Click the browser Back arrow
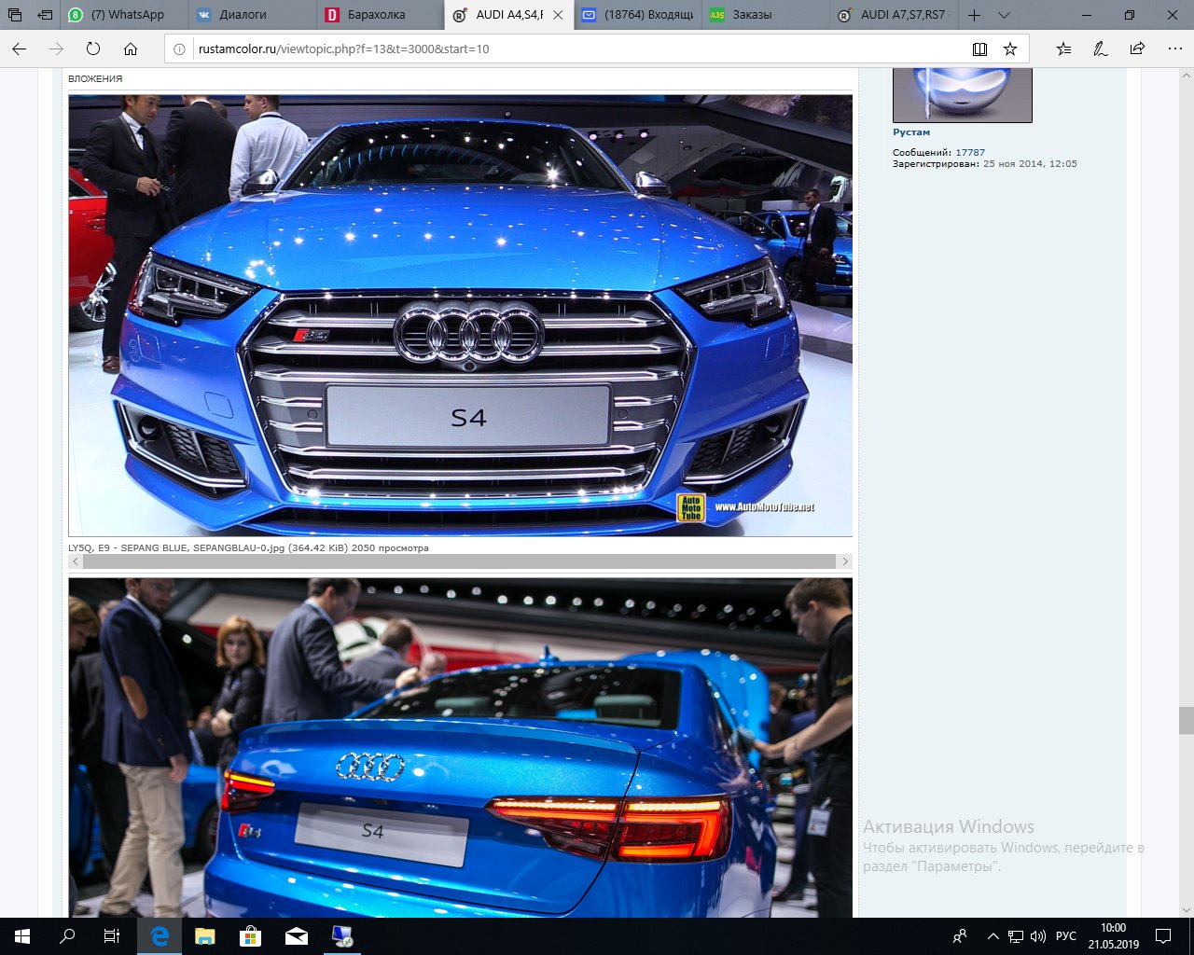 point(20,49)
